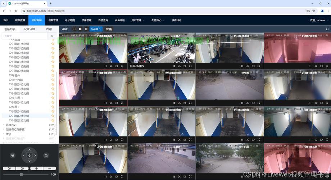Viewport: 331px width, 180px height.
Task: Reload the page with browser refresh
Action: click(x=16, y=11)
